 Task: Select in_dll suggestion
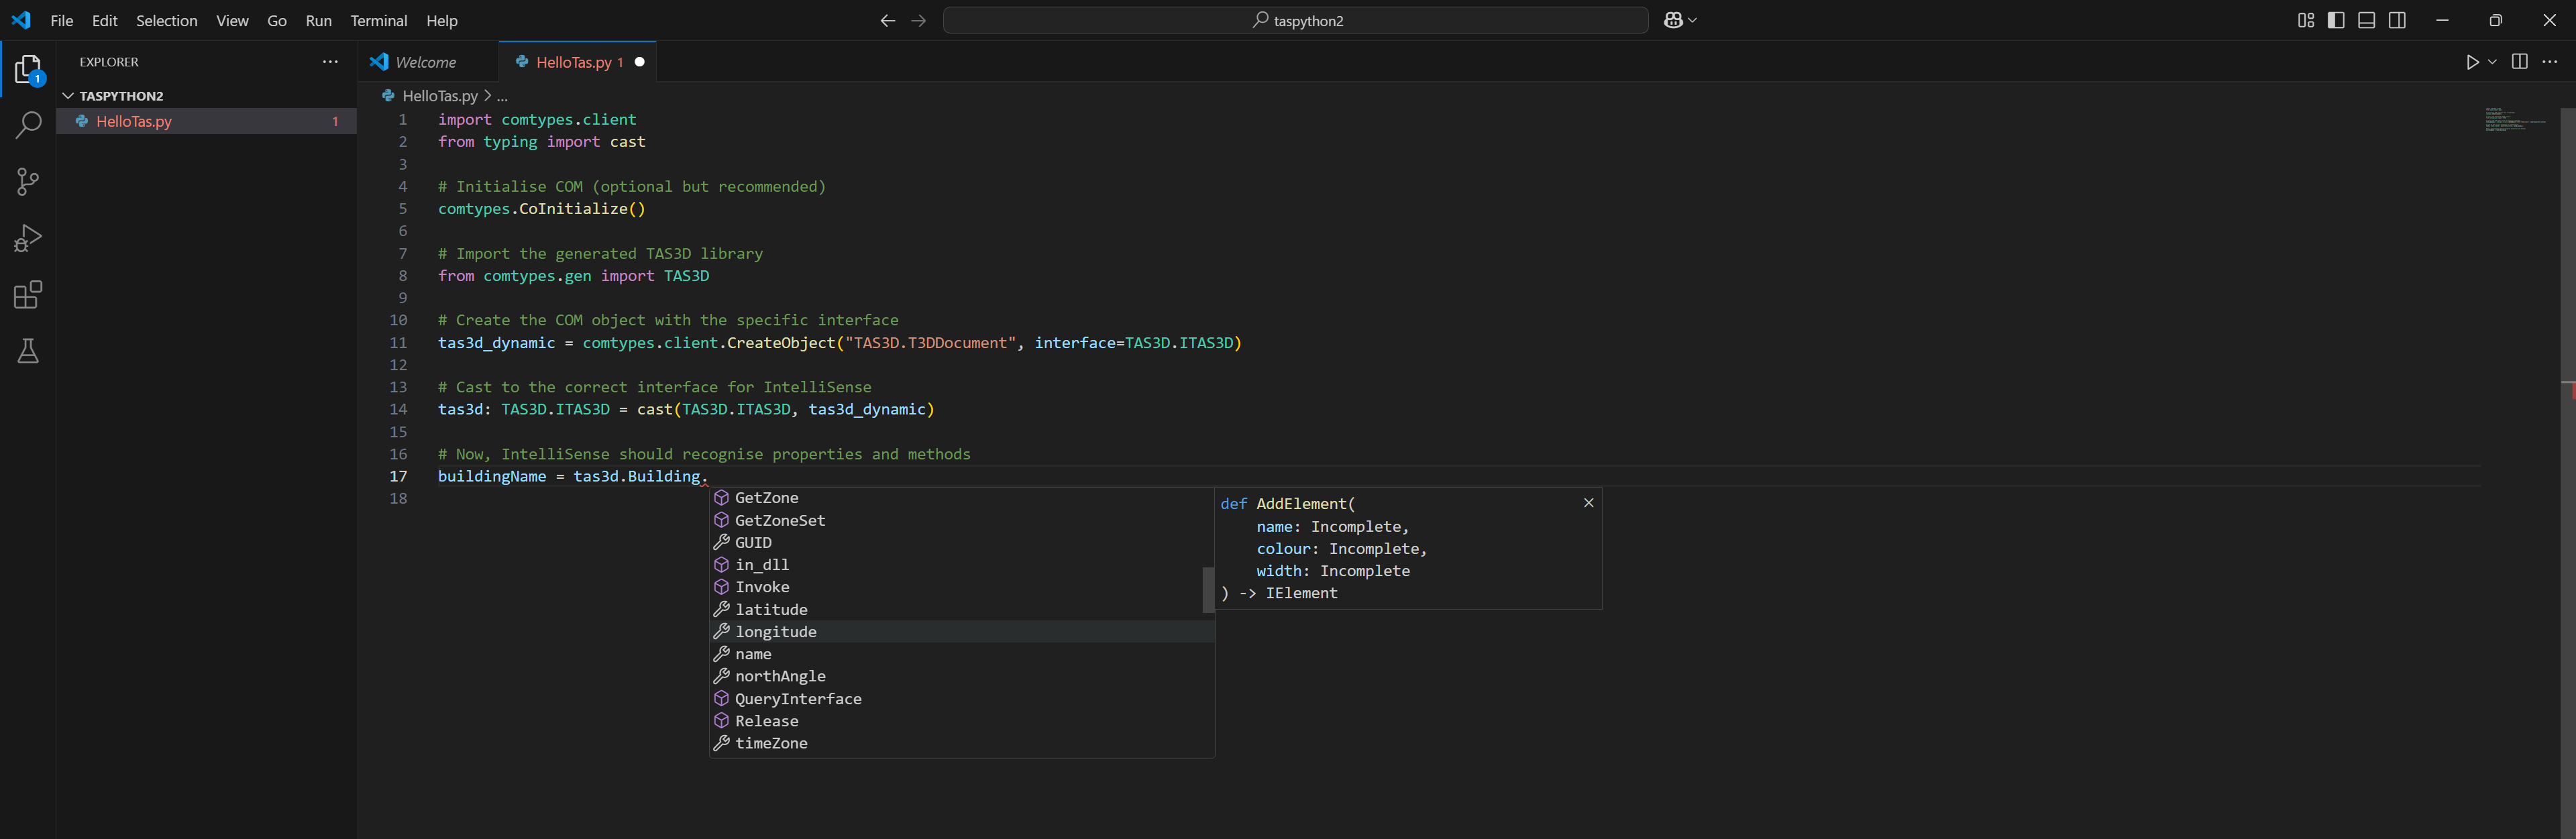pyautogui.click(x=962, y=565)
